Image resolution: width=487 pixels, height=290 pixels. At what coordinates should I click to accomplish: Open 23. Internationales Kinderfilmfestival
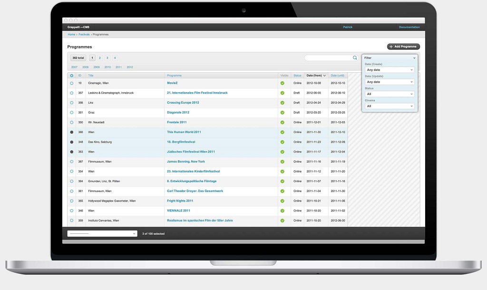point(193,172)
